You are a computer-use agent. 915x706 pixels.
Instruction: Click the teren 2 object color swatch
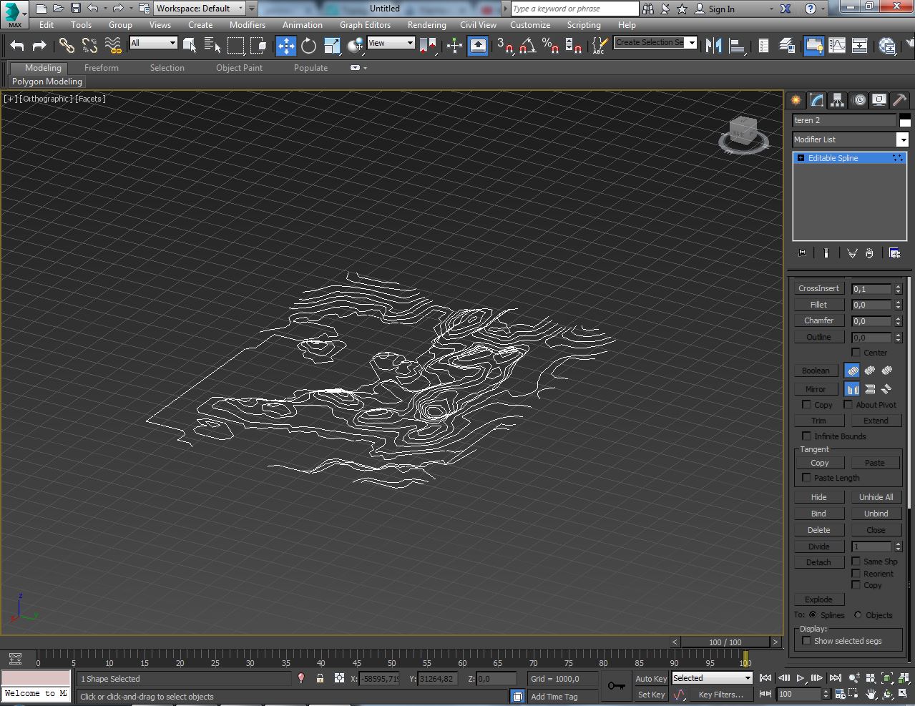905,120
